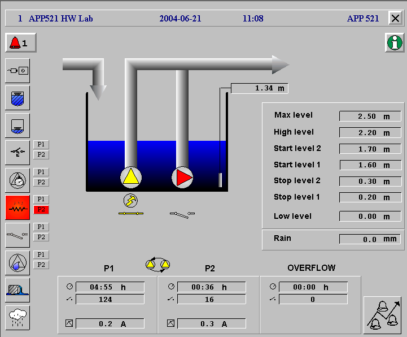Image resolution: width=407 pixels, height=337 pixels.
Task: Click the P1 start counter switch icon
Action: point(69,299)
